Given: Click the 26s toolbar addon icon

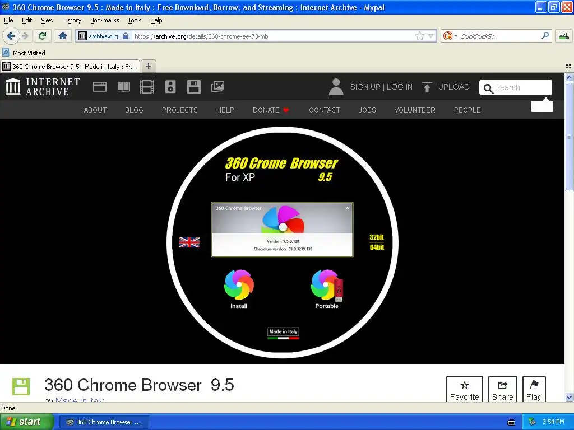Looking at the screenshot, I should [x=564, y=36].
